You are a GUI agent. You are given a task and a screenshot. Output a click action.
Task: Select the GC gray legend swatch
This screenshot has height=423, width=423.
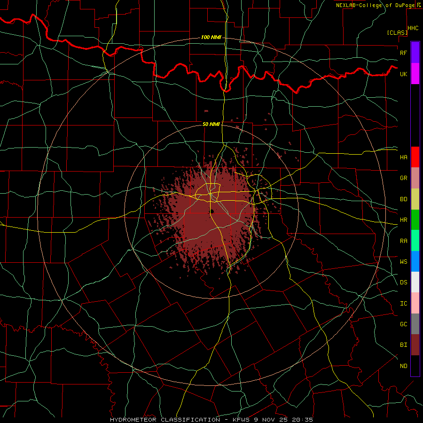coord(415,324)
